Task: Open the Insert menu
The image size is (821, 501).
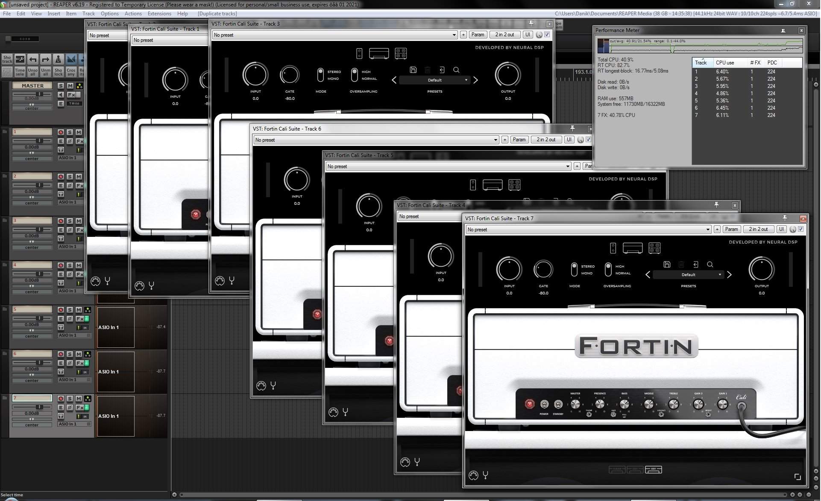Action: pos(54,14)
